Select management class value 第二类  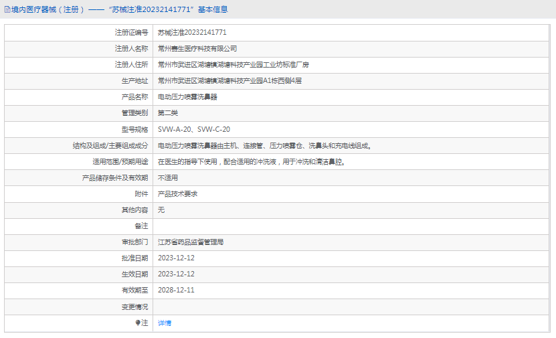coord(168,113)
